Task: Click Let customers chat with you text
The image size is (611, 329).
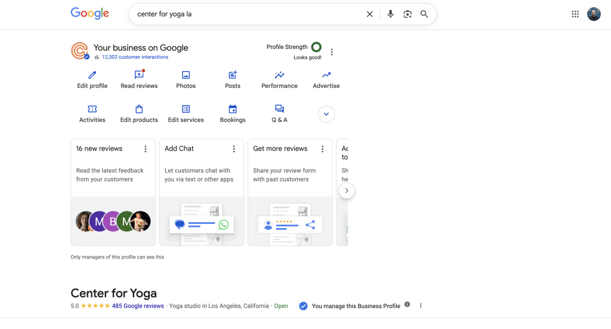Action: point(199,174)
